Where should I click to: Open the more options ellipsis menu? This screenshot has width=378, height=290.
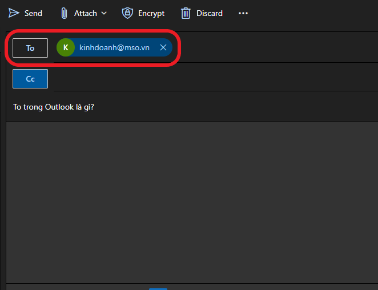coord(243,13)
